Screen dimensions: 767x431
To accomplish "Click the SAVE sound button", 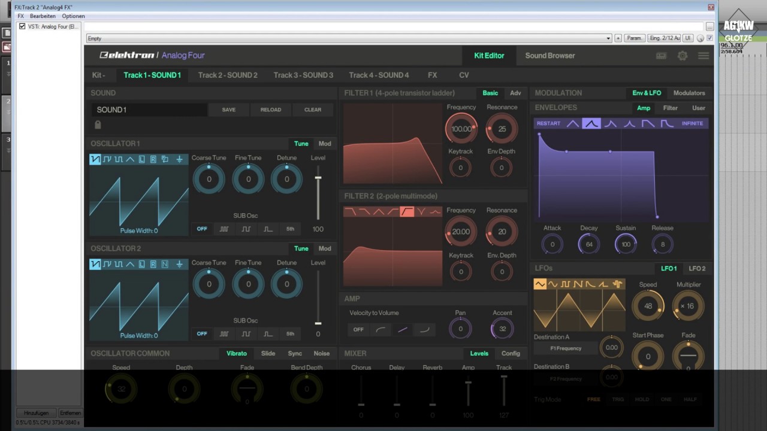I will pos(229,110).
